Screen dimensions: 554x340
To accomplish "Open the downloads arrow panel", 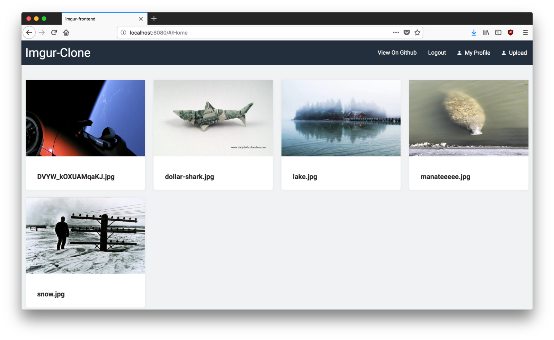I will (x=474, y=33).
